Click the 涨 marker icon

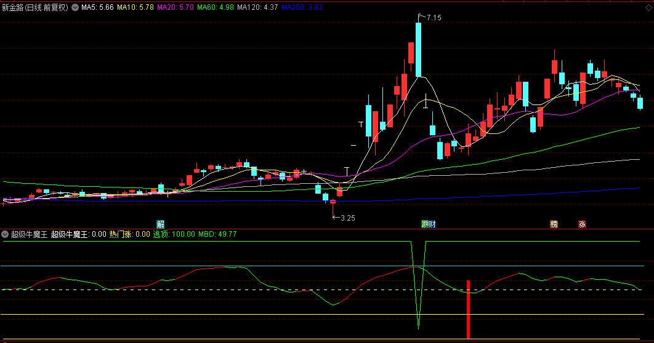click(x=582, y=224)
